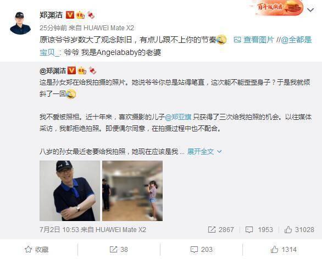This screenshot has height=259, width=322.
Task: Click the orange V verified badge beside top username
Action: [70, 15]
